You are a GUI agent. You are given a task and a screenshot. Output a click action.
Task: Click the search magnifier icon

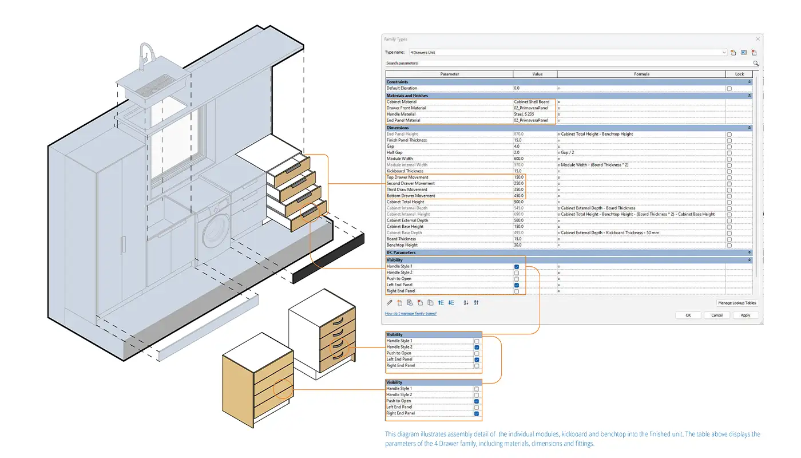pyautogui.click(x=755, y=64)
